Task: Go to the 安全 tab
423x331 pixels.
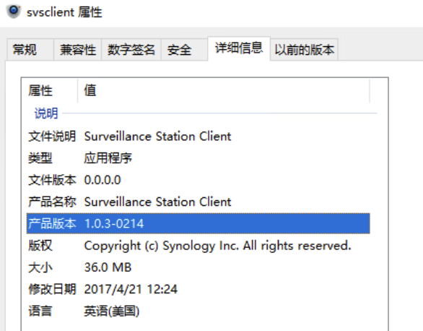Action: [185, 50]
